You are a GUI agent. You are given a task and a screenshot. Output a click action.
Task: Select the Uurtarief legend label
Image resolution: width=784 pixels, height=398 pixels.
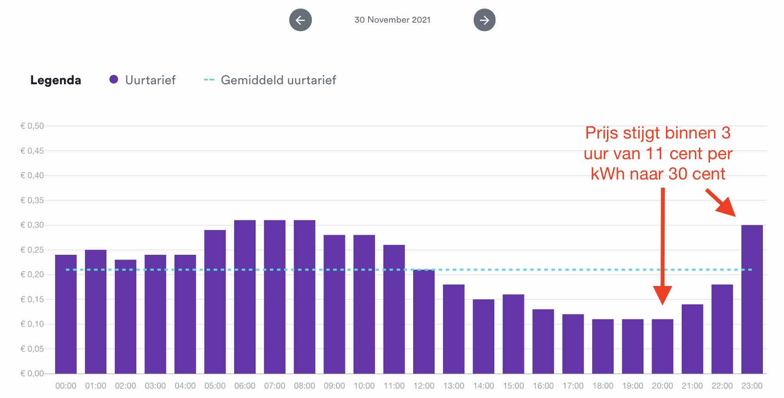[150, 80]
